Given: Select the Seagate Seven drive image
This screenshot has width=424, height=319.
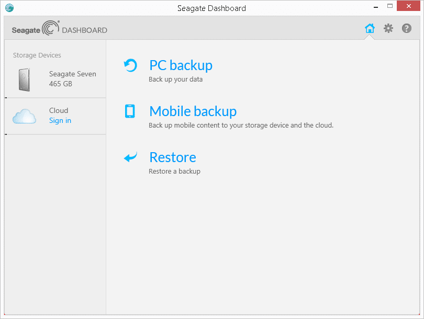Looking at the screenshot, I should [x=24, y=79].
